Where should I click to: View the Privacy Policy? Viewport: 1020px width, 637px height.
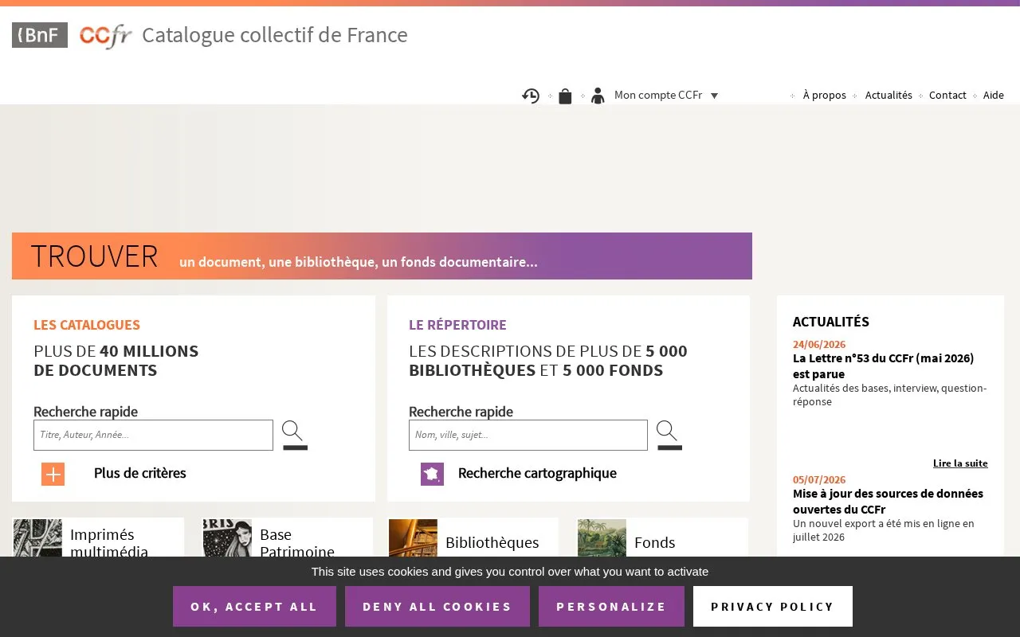pyautogui.click(x=773, y=607)
